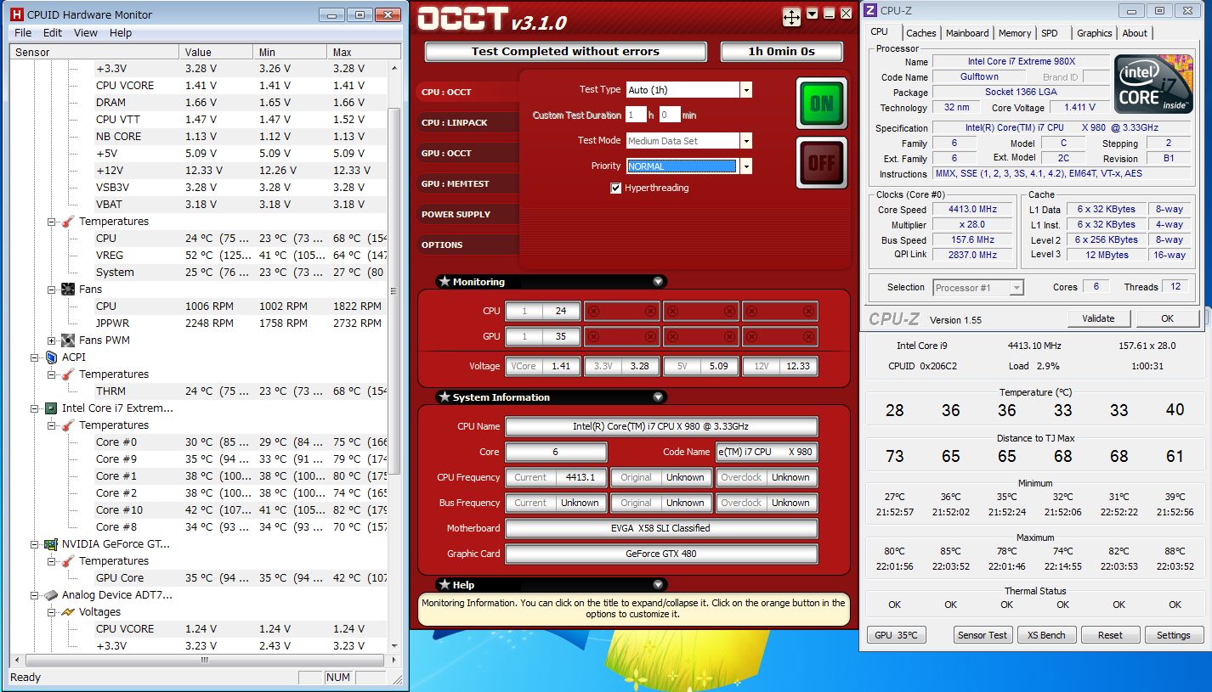Select the CPU : LINPACK tab in OCCT
Viewport: 1212px width, 692px height.
tap(467, 123)
